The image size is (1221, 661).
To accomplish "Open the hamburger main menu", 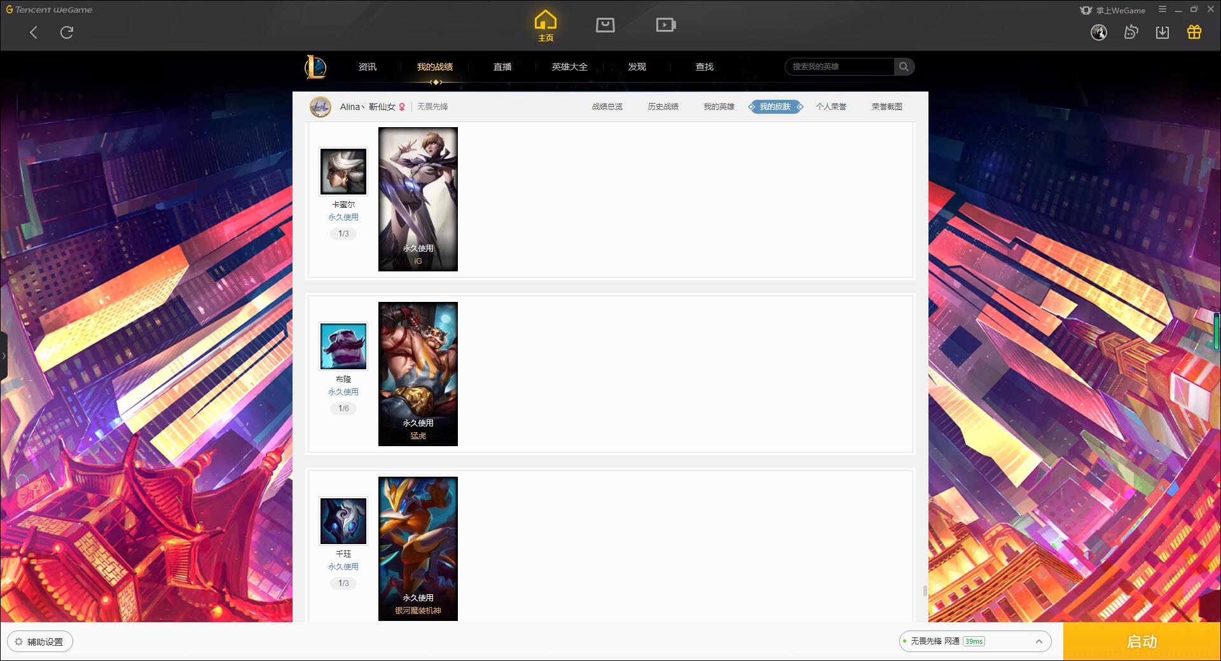I will click(x=1162, y=10).
